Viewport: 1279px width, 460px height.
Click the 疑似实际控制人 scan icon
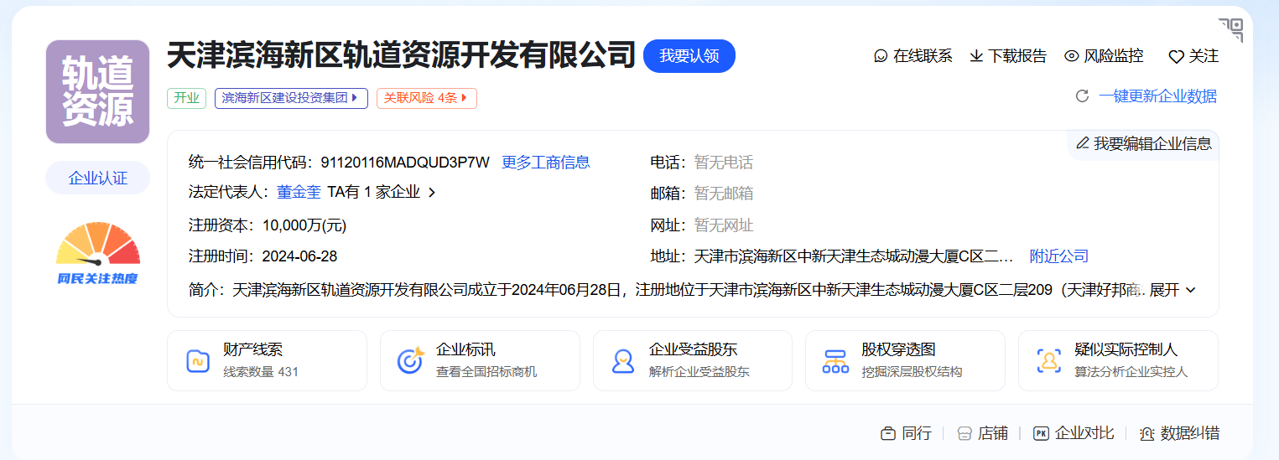[x=1048, y=361]
